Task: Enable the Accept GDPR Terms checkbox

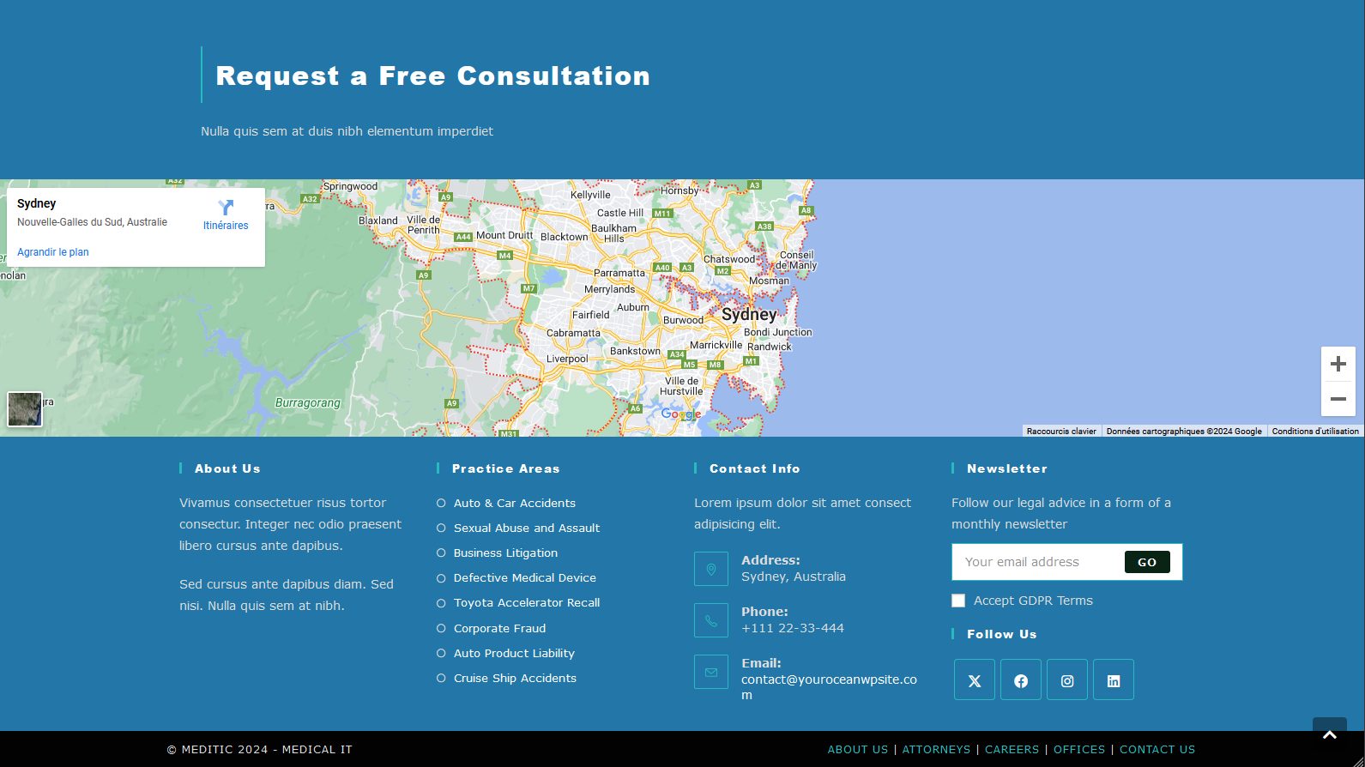Action: [958, 601]
